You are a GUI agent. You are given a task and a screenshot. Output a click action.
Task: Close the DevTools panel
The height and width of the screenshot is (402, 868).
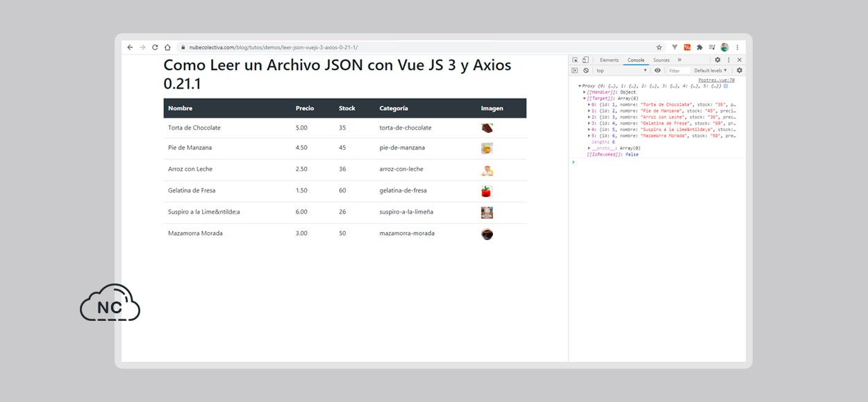pos(739,60)
